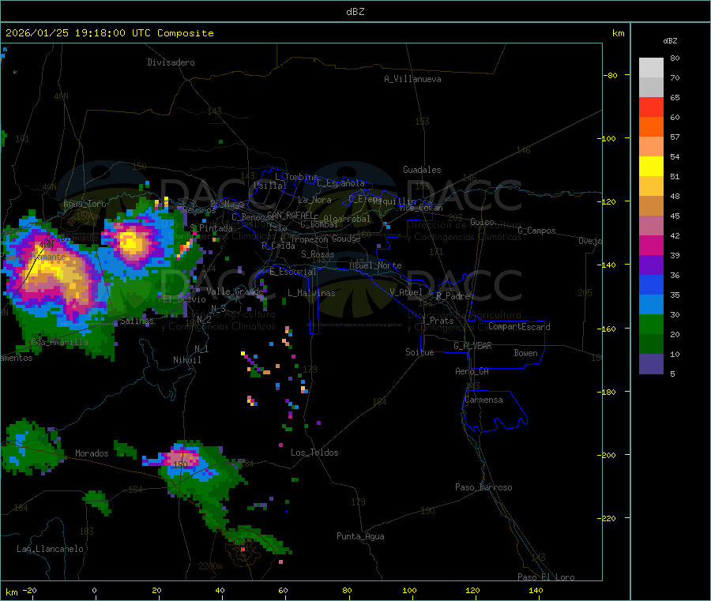The width and height of the screenshot is (711, 601).
Task: Select the Atuel_Norte label
Action: [x=375, y=265]
